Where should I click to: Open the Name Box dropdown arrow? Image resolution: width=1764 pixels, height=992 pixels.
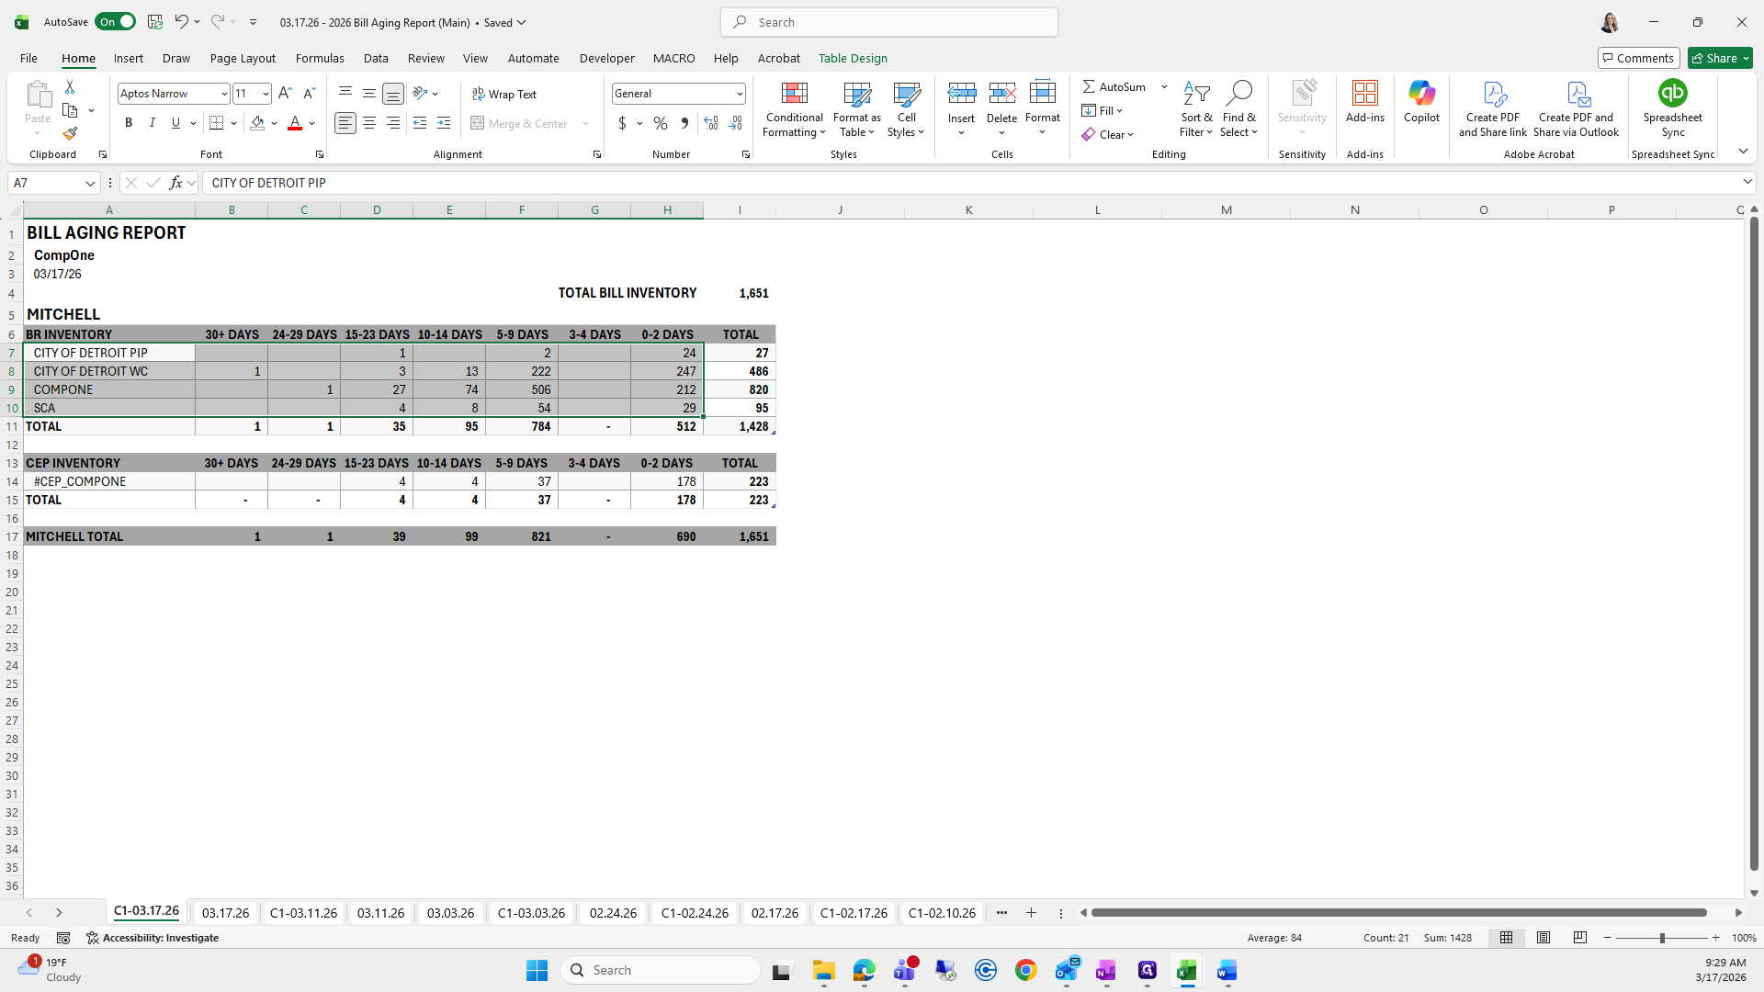pyautogui.click(x=90, y=183)
